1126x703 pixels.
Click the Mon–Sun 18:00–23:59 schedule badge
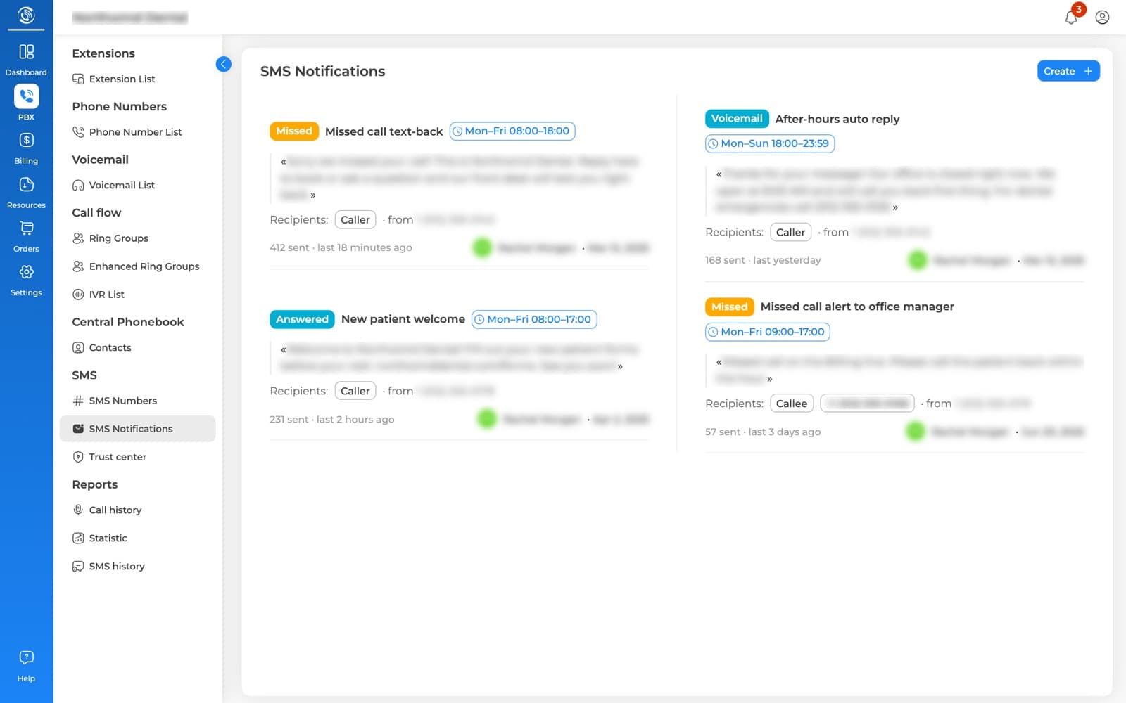769,143
